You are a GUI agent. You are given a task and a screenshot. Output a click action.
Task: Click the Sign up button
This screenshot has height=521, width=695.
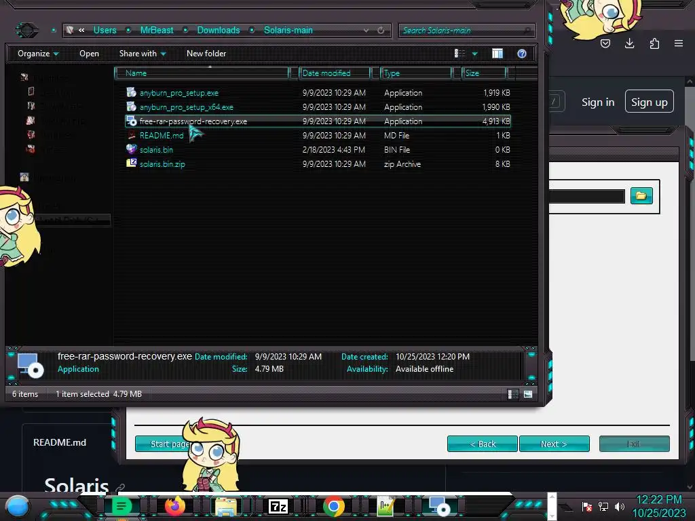pos(650,102)
